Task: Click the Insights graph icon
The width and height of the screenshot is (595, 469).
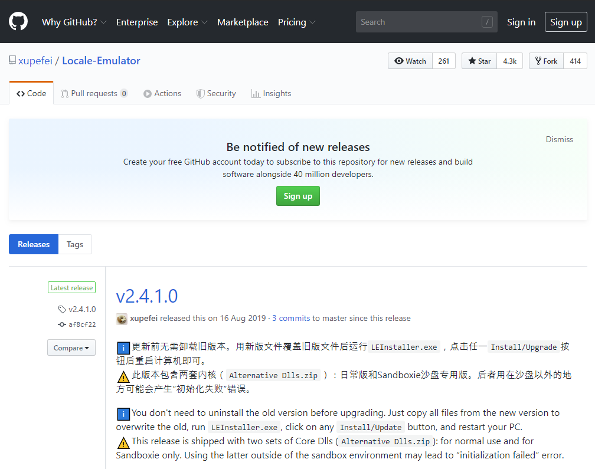Action: point(256,94)
